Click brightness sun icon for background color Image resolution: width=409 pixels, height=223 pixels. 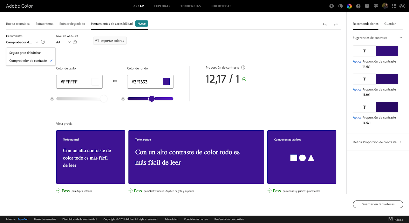[123, 99]
